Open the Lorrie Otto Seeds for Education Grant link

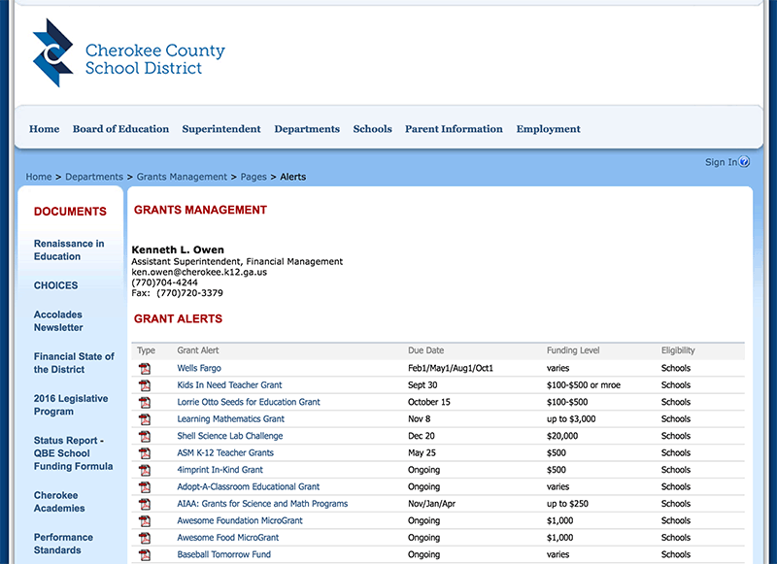tap(249, 402)
